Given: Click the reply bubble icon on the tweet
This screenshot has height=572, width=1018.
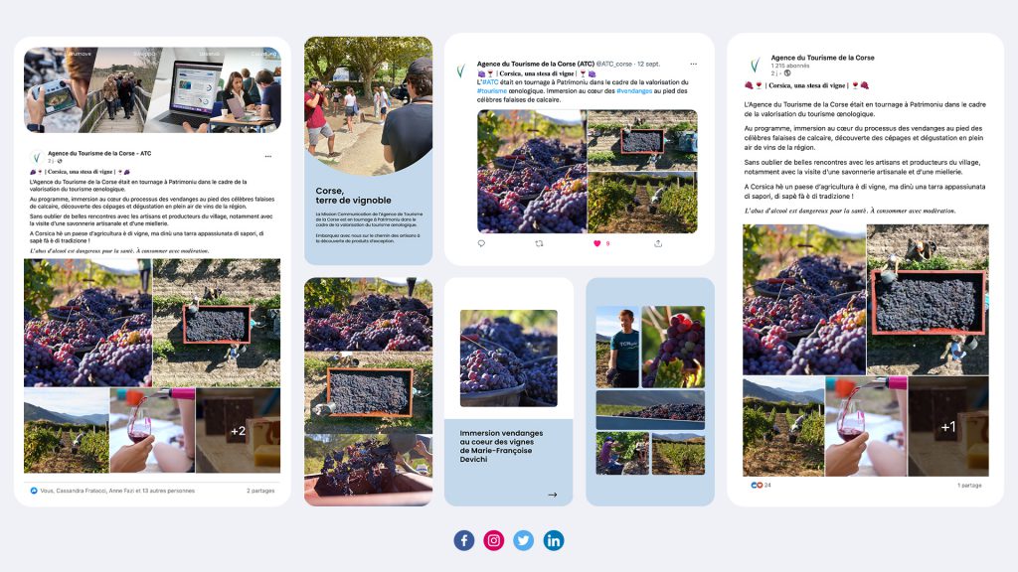Looking at the screenshot, I should pyautogui.click(x=482, y=243).
